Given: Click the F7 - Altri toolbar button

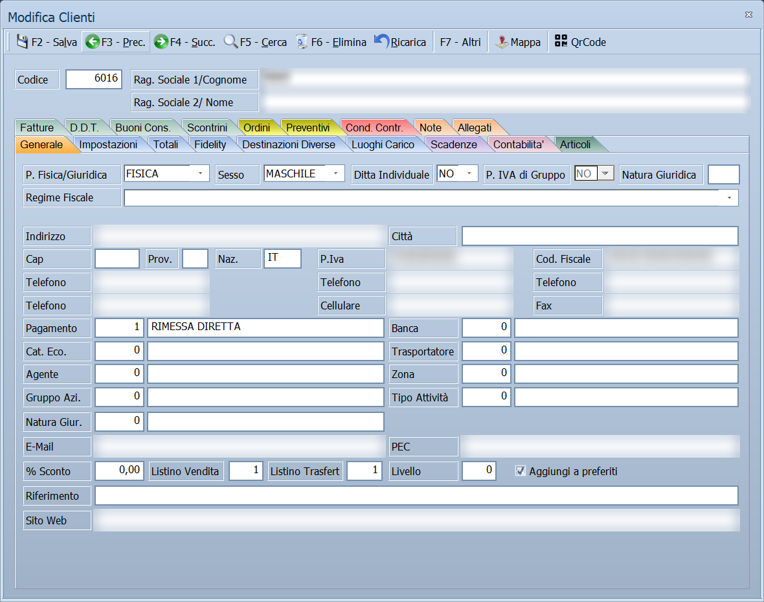Looking at the screenshot, I should tap(460, 42).
